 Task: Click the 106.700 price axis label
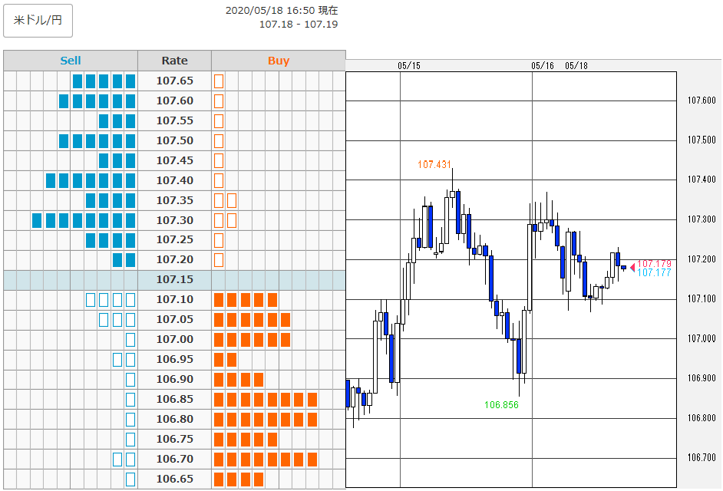pyautogui.click(x=702, y=458)
